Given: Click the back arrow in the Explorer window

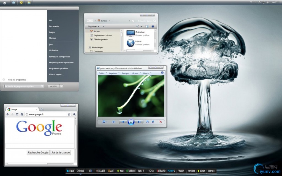Looking at the screenshot, I should (88, 21).
